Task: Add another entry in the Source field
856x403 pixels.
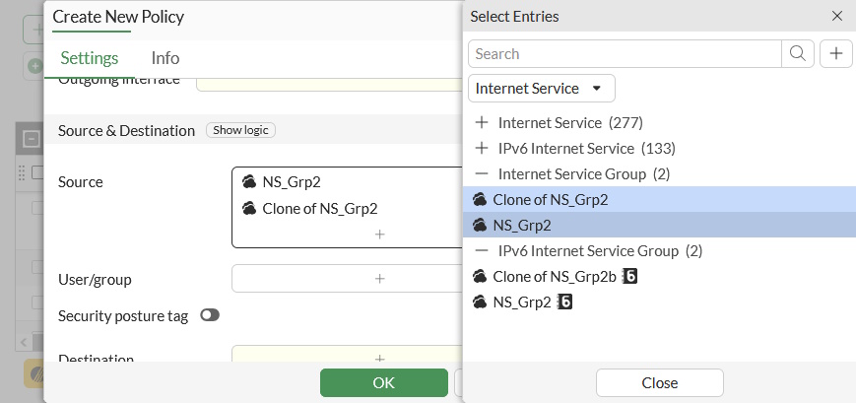Action: pos(379,235)
